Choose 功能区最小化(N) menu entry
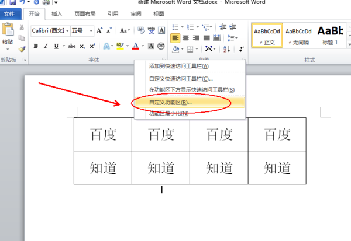 point(190,113)
